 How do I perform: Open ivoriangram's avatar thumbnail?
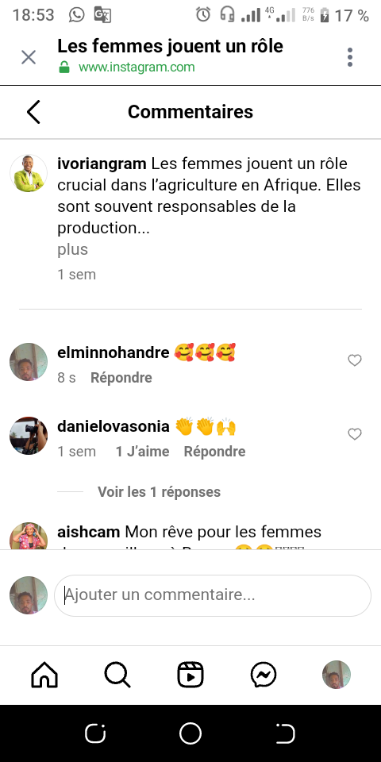29,174
